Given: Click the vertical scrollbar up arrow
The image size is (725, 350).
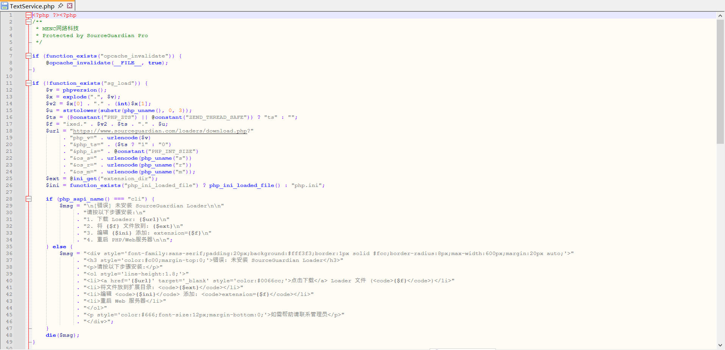Looking at the screenshot, I should 720,16.
